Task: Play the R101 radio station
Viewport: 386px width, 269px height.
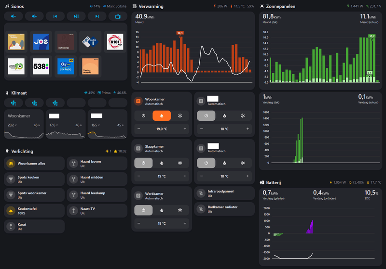Action: (x=115, y=42)
